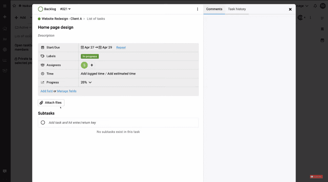The image size is (328, 182).
Task: Click the Backlog status circle icon
Action: click(40, 9)
